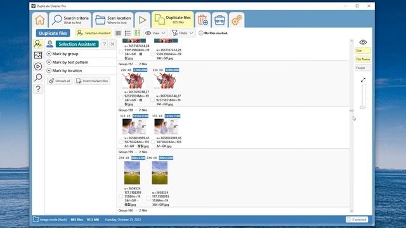The width and height of the screenshot is (406, 228).
Task: Click the thumbnail expand arrows icon
Action: point(363,80)
